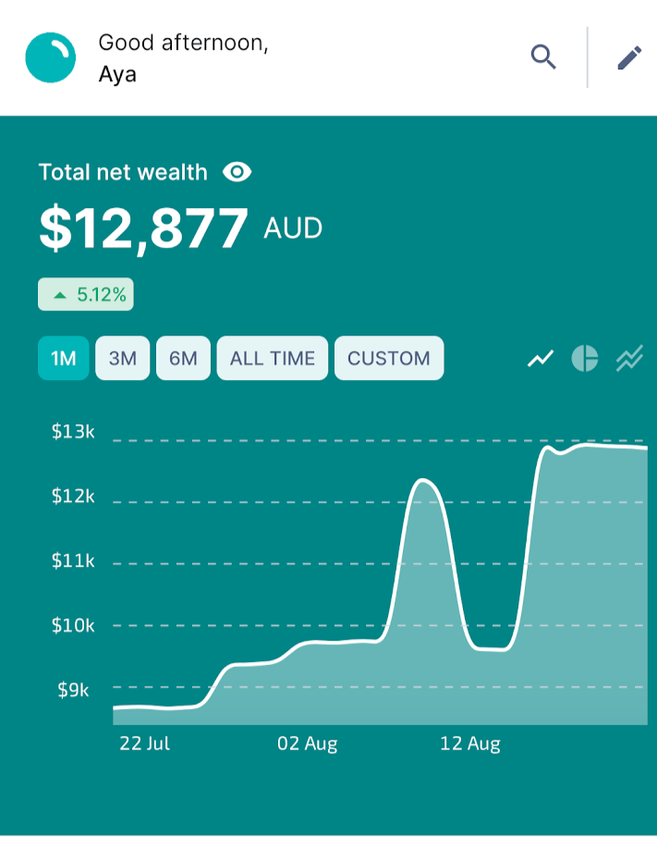Switch to pie chart view icon
Viewport: 657px width, 846px height.
click(585, 358)
